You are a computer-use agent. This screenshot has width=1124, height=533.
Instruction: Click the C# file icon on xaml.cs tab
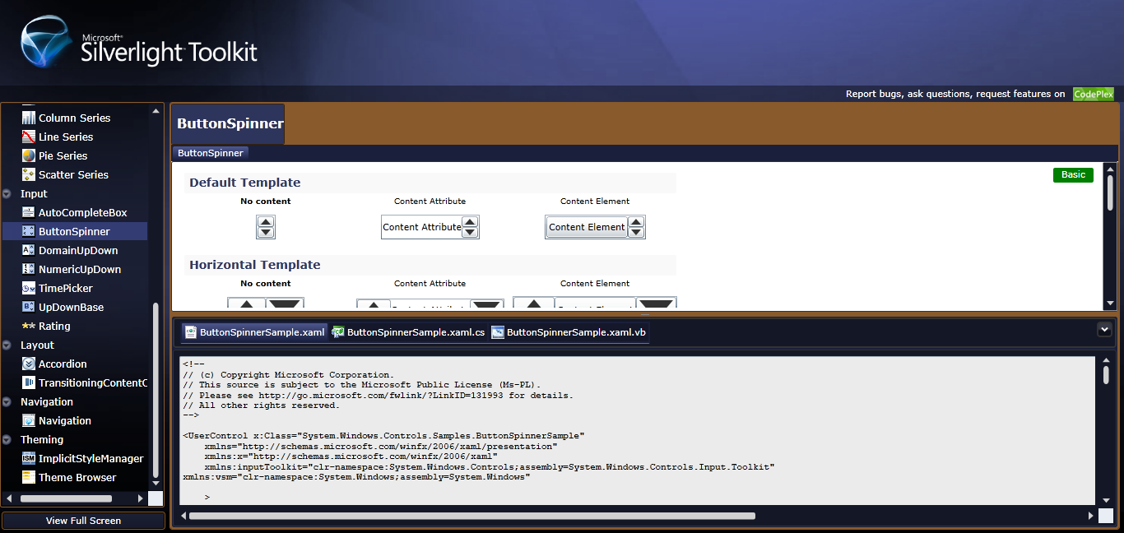[337, 332]
